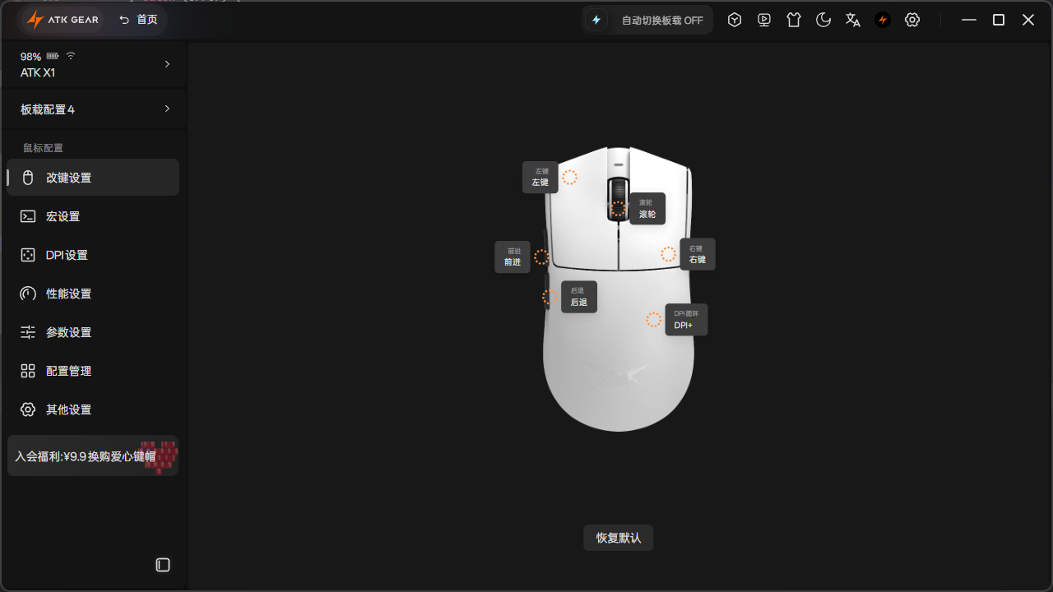The width and height of the screenshot is (1053, 592).
Task: Open the 宏设置 menu item
Action: click(93, 216)
